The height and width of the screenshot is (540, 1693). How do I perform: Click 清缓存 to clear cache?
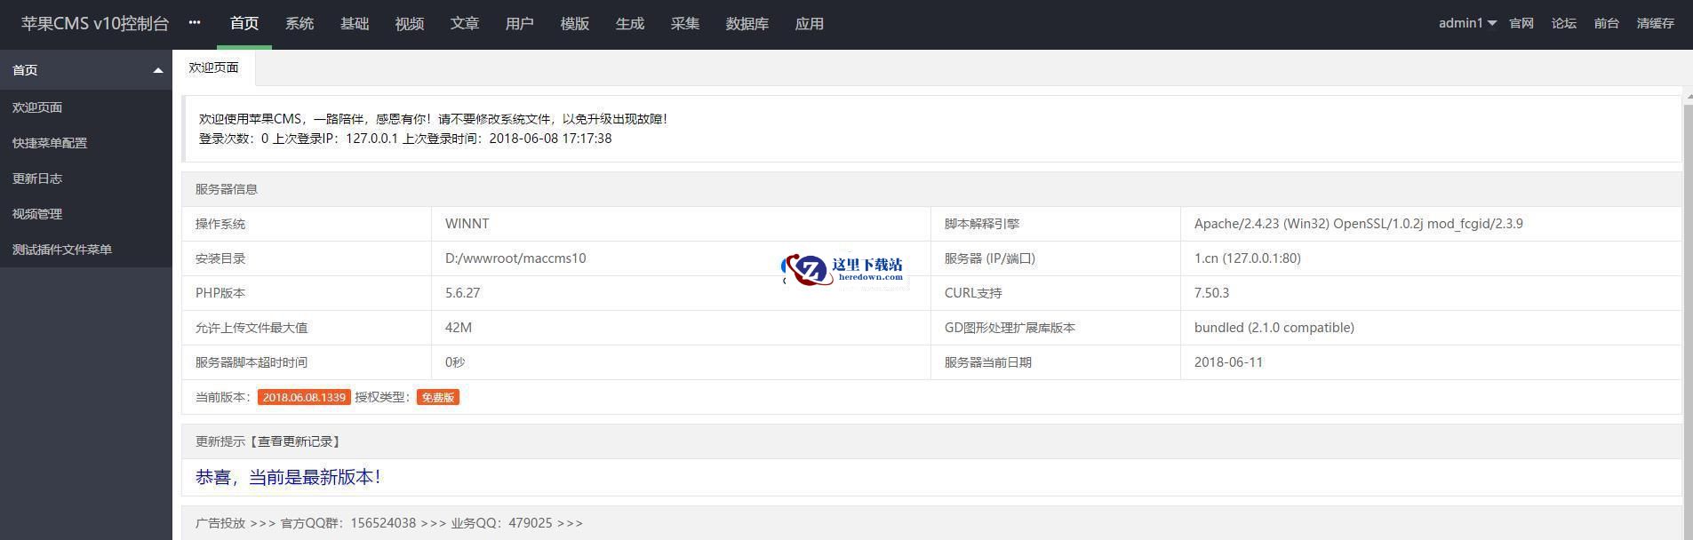coord(1656,23)
